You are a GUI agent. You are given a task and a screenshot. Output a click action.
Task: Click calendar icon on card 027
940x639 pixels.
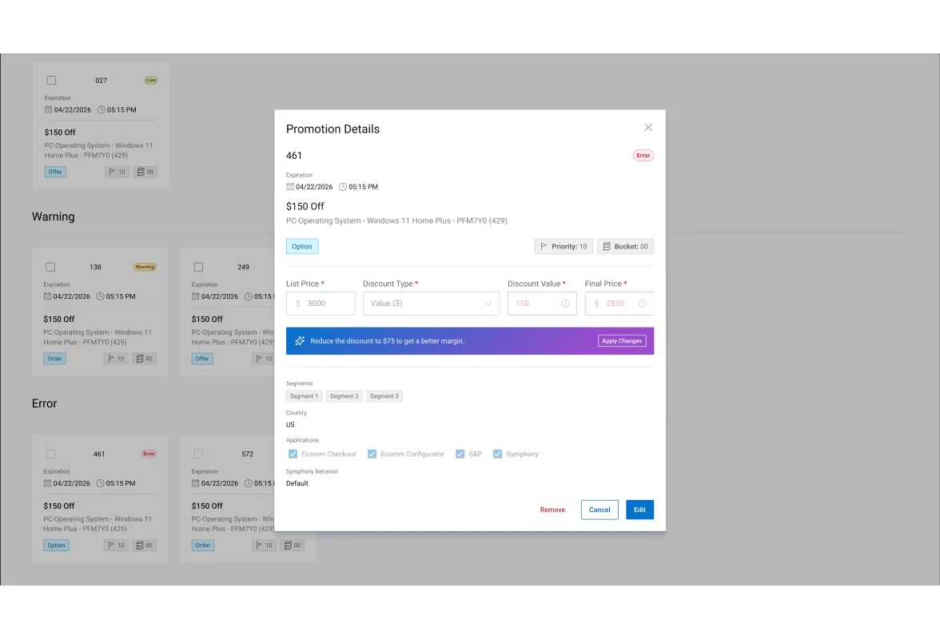(48, 109)
